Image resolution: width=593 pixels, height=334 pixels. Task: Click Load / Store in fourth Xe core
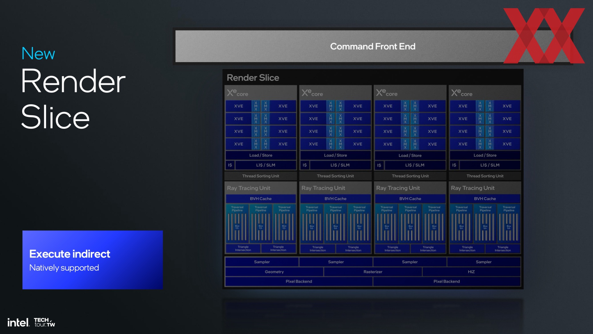(485, 155)
